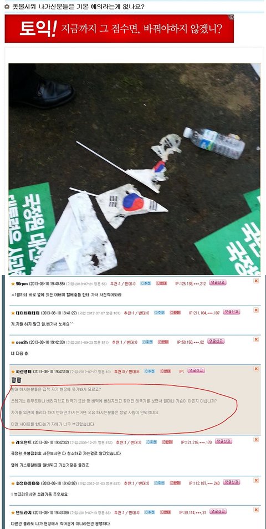Image resolution: width=266 pixels, height=529 pixels.
Task: Report 파란쟁이's comment with 댓글신고 button
Action: (x=196, y=370)
